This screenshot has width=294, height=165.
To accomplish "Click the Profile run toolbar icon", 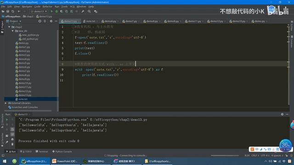I will click(x=67, y=11).
